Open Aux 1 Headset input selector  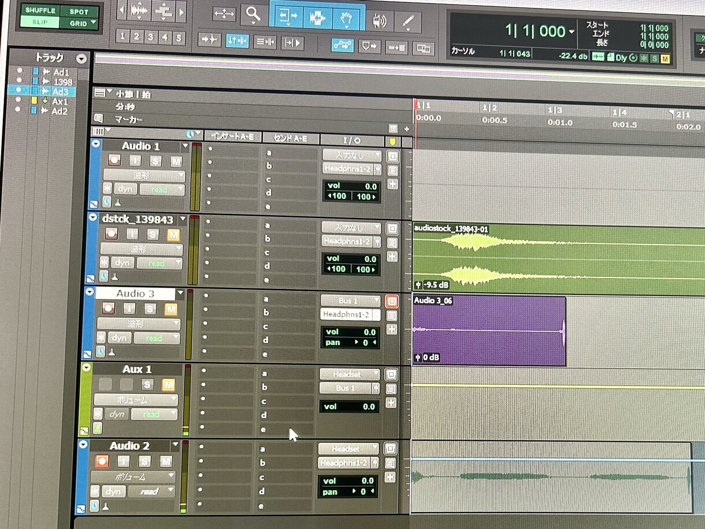[x=348, y=374]
